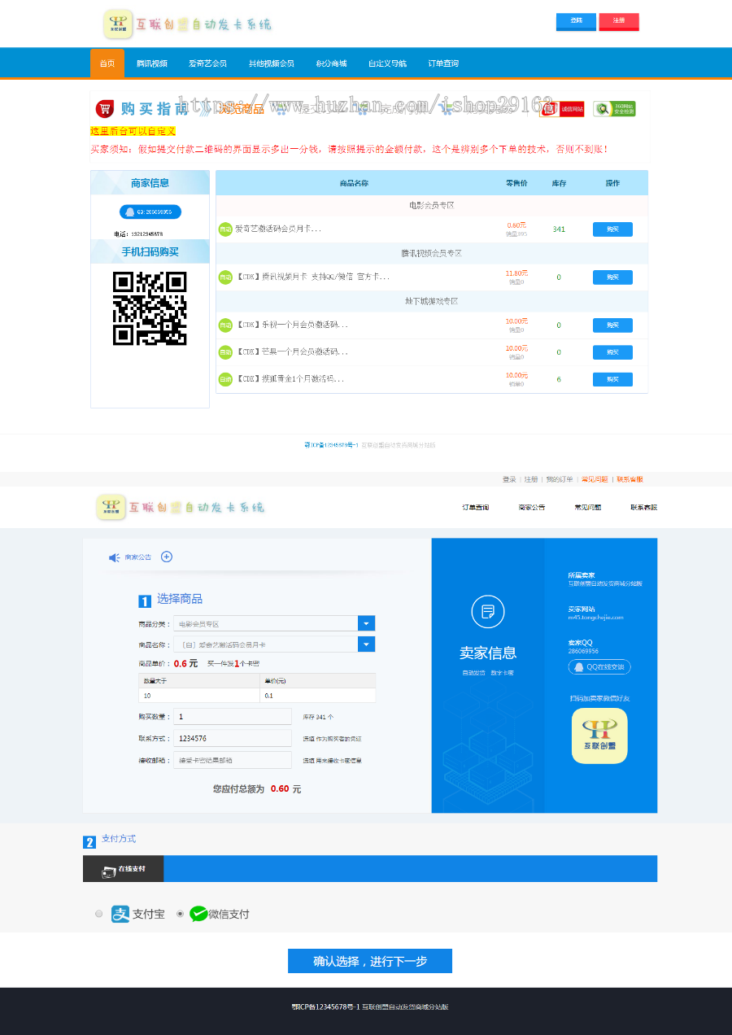Screen dimensions: 732x1035
Task: Click the 11.80元 price text
Action: 516,273
